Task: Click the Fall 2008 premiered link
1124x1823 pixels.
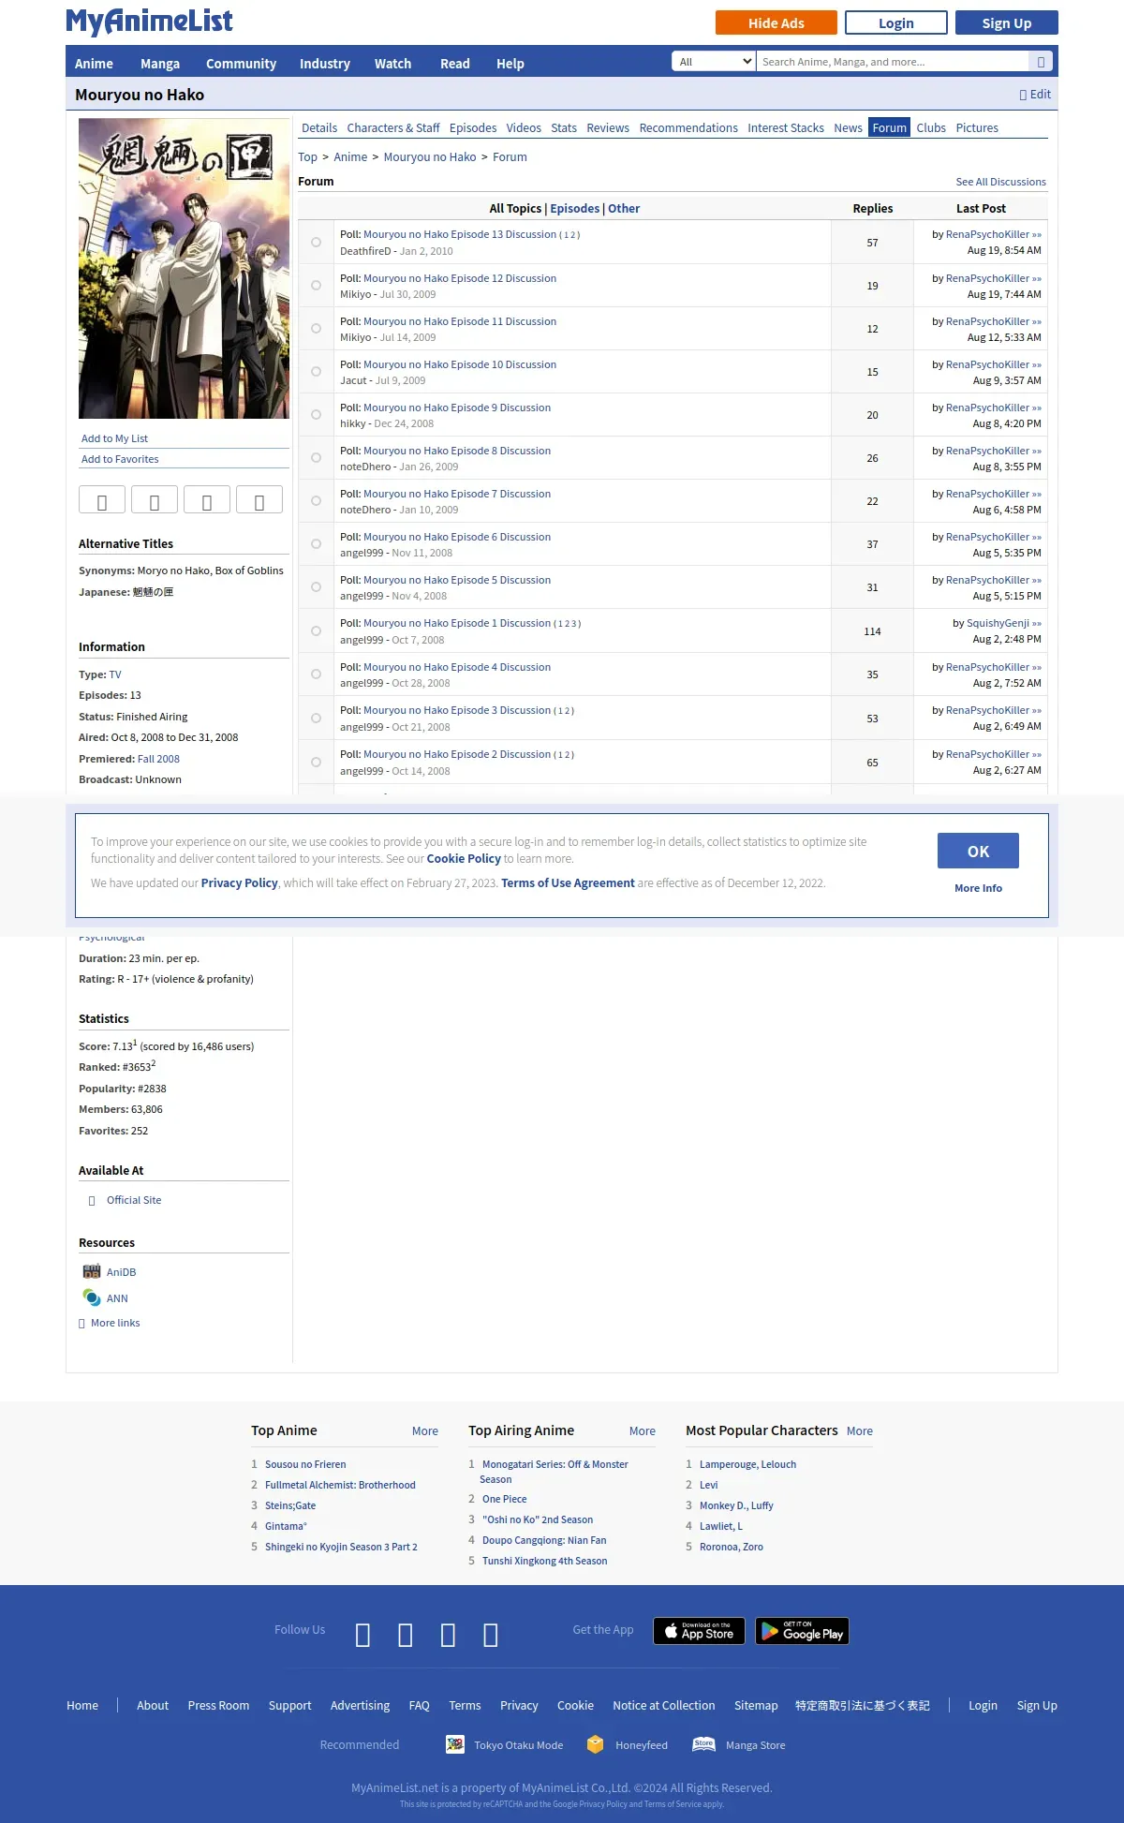Action: (158, 759)
